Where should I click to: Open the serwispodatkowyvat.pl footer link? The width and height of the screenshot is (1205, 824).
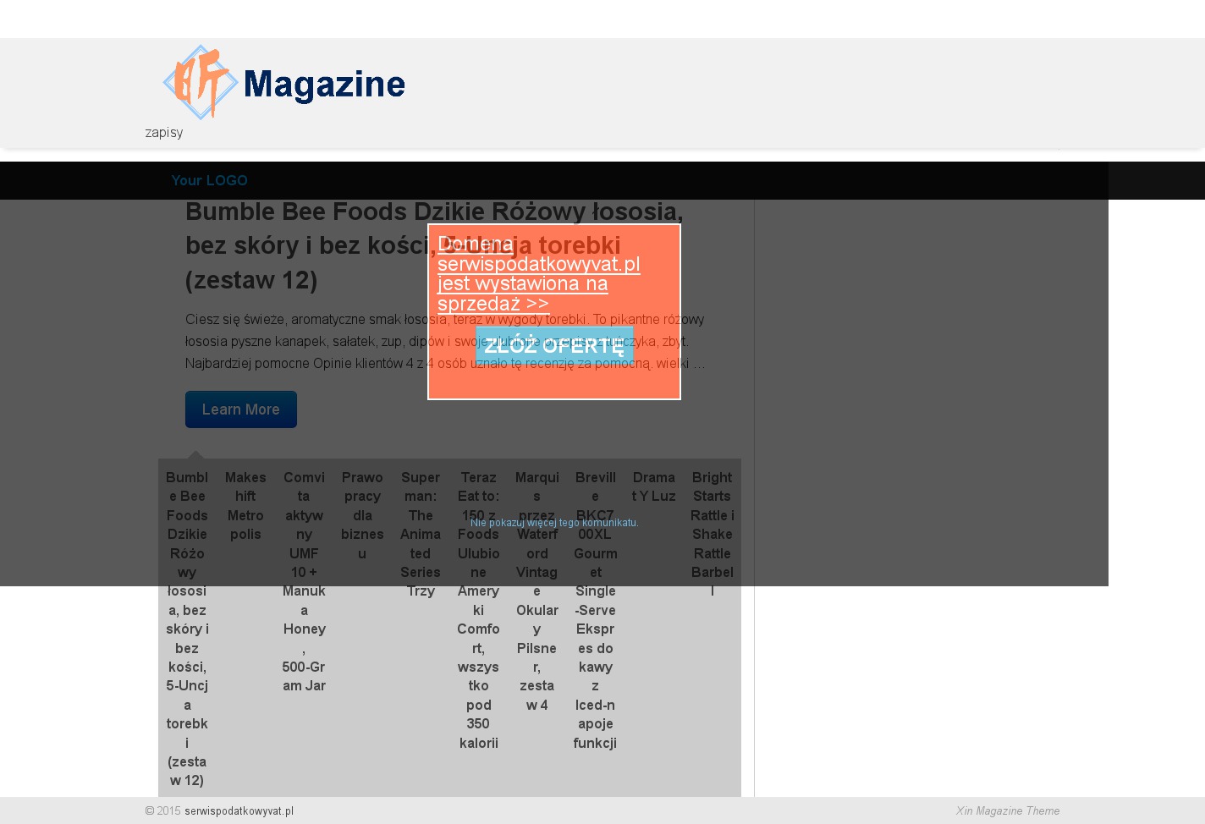click(x=239, y=810)
